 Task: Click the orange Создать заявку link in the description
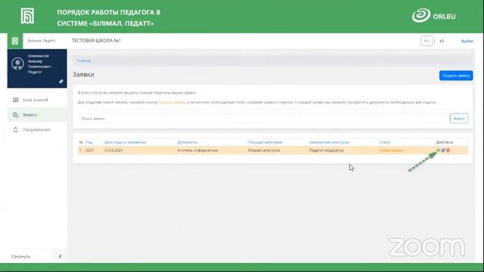tap(172, 102)
